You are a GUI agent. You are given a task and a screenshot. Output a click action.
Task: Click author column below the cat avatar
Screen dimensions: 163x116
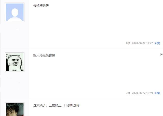[15, 85]
